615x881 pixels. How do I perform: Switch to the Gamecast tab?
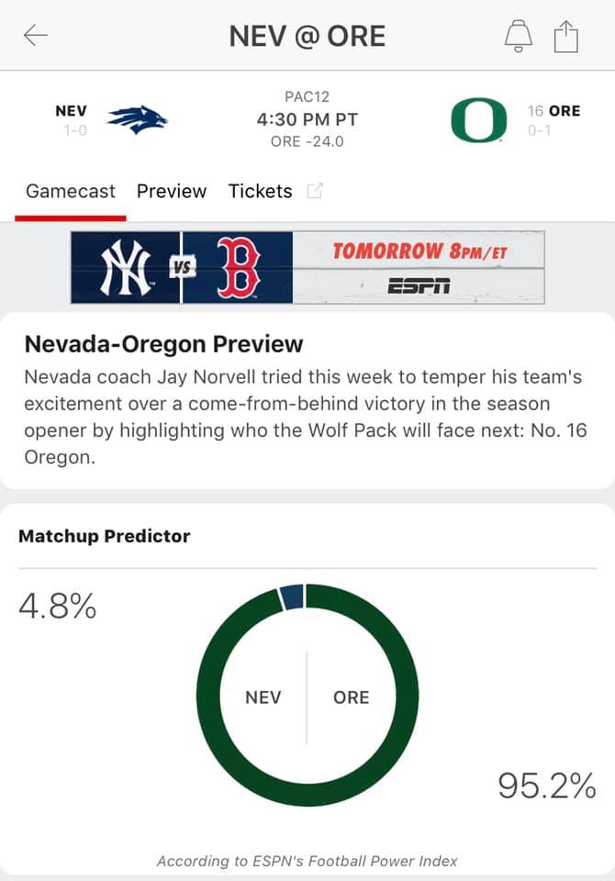tap(71, 192)
